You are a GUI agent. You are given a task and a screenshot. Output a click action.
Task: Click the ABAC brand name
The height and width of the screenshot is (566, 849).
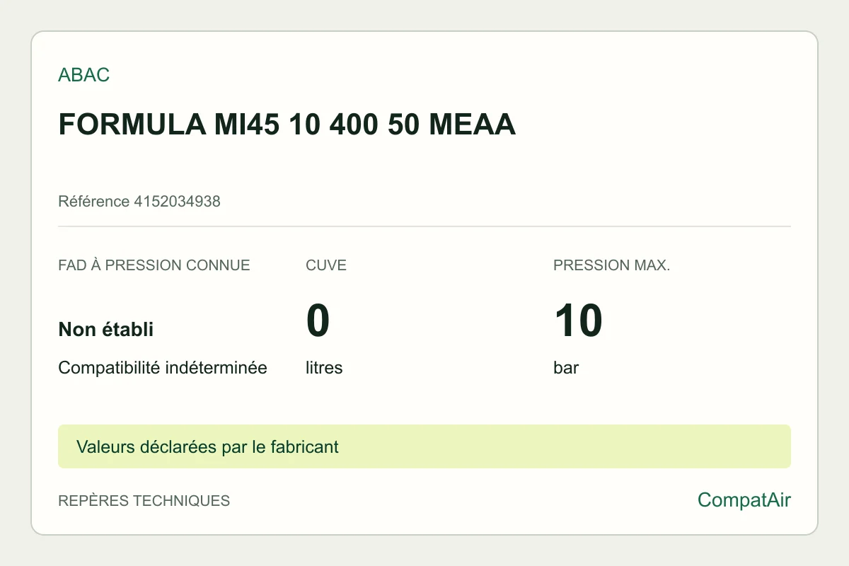coord(83,75)
